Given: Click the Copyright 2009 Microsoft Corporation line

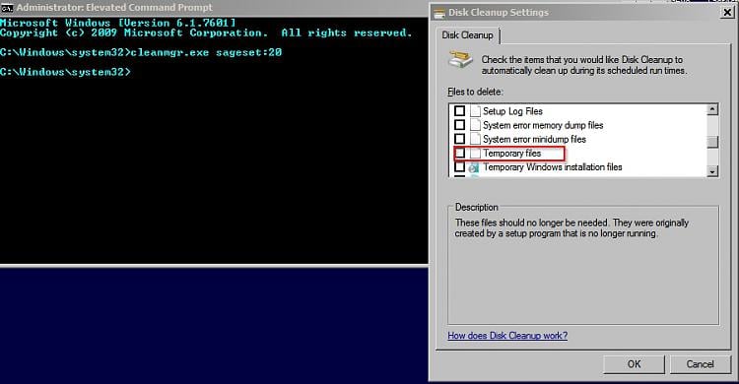Looking at the screenshot, I should [206, 32].
